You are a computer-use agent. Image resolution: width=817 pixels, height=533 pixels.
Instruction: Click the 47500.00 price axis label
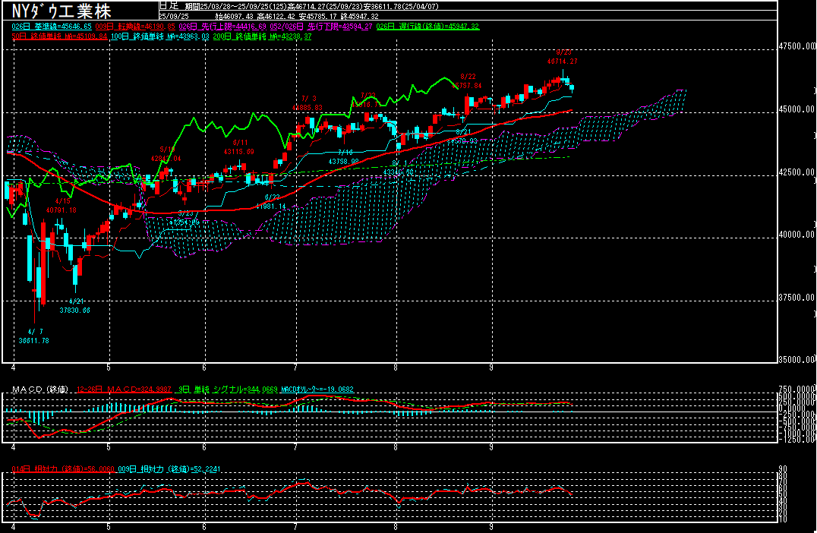(797, 47)
